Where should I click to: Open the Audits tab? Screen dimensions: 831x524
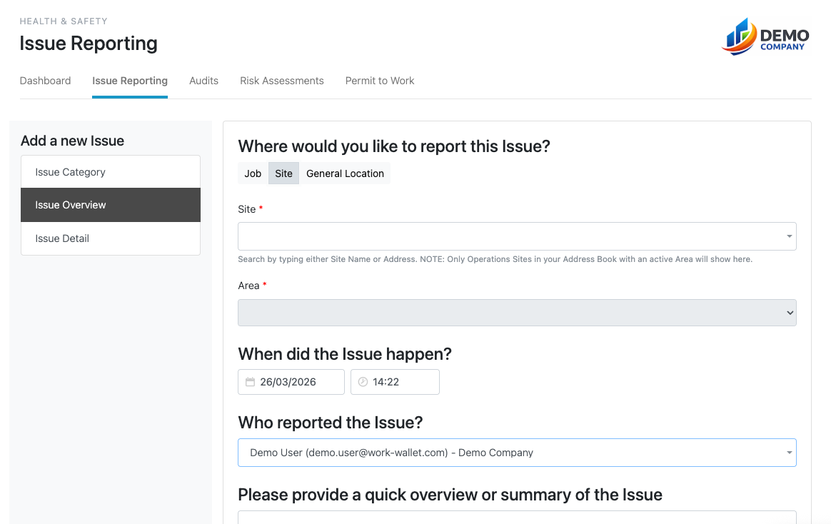tap(203, 81)
